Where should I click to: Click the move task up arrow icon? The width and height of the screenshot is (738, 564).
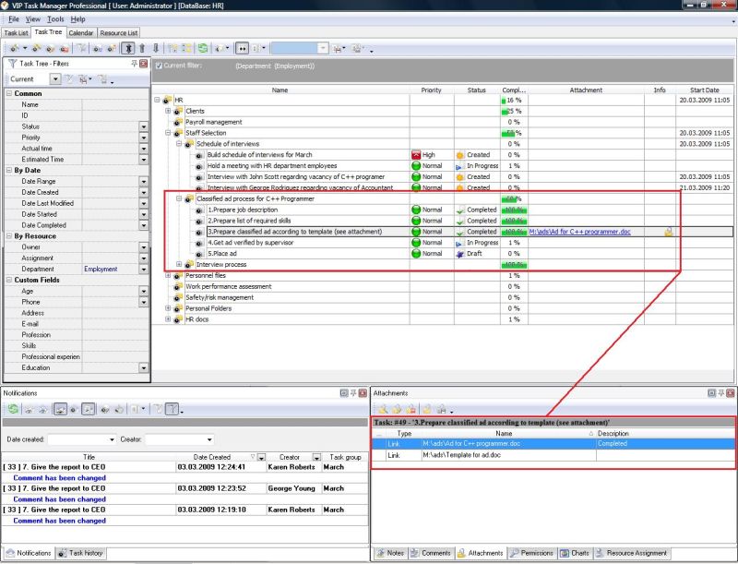click(x=141, y=47)
